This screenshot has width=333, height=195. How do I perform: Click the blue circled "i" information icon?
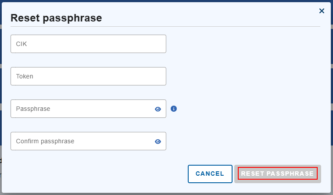click(174, 109)
